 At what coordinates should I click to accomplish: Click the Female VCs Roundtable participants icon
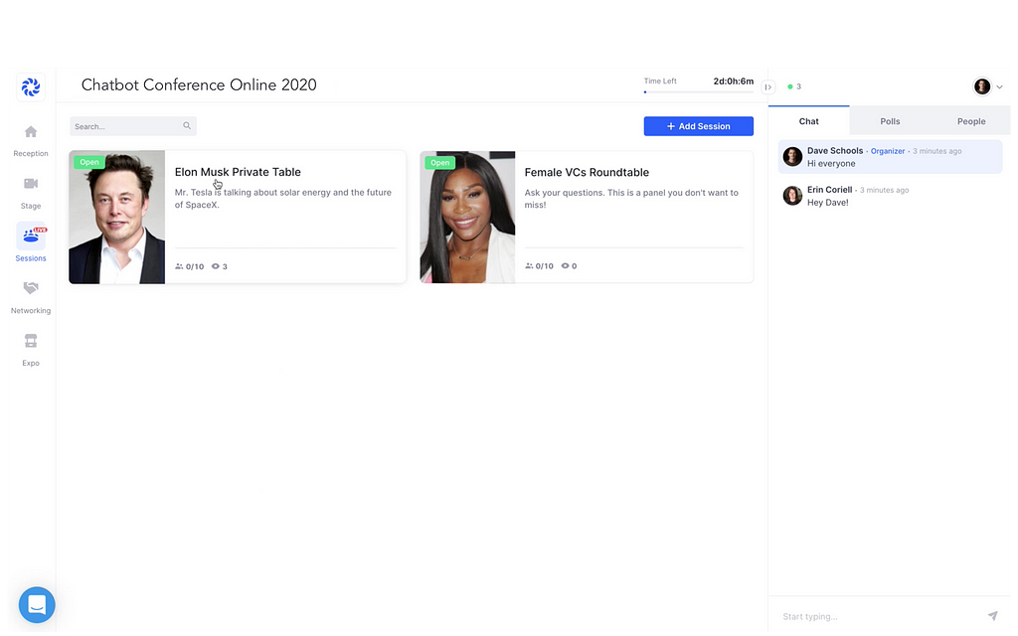(x=529, y=265)
